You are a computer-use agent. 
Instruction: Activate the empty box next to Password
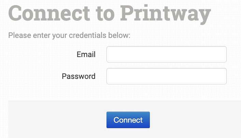[167, 76]
